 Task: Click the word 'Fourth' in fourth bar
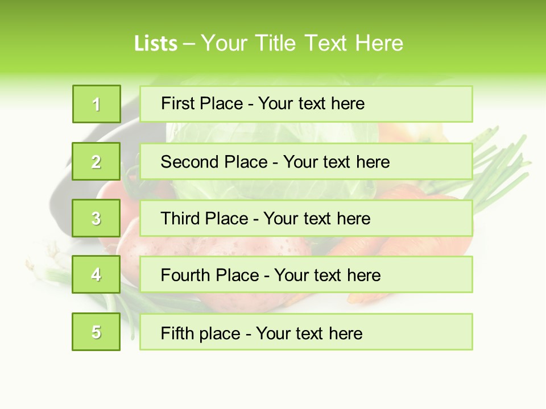coord(185,275)
